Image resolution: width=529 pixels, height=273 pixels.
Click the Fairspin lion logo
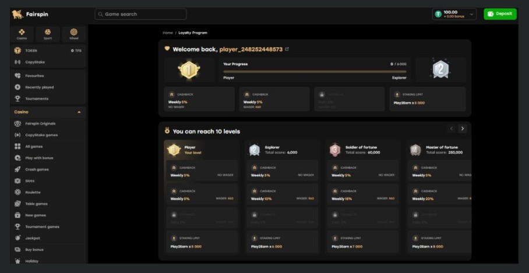[x=17, y=14]
